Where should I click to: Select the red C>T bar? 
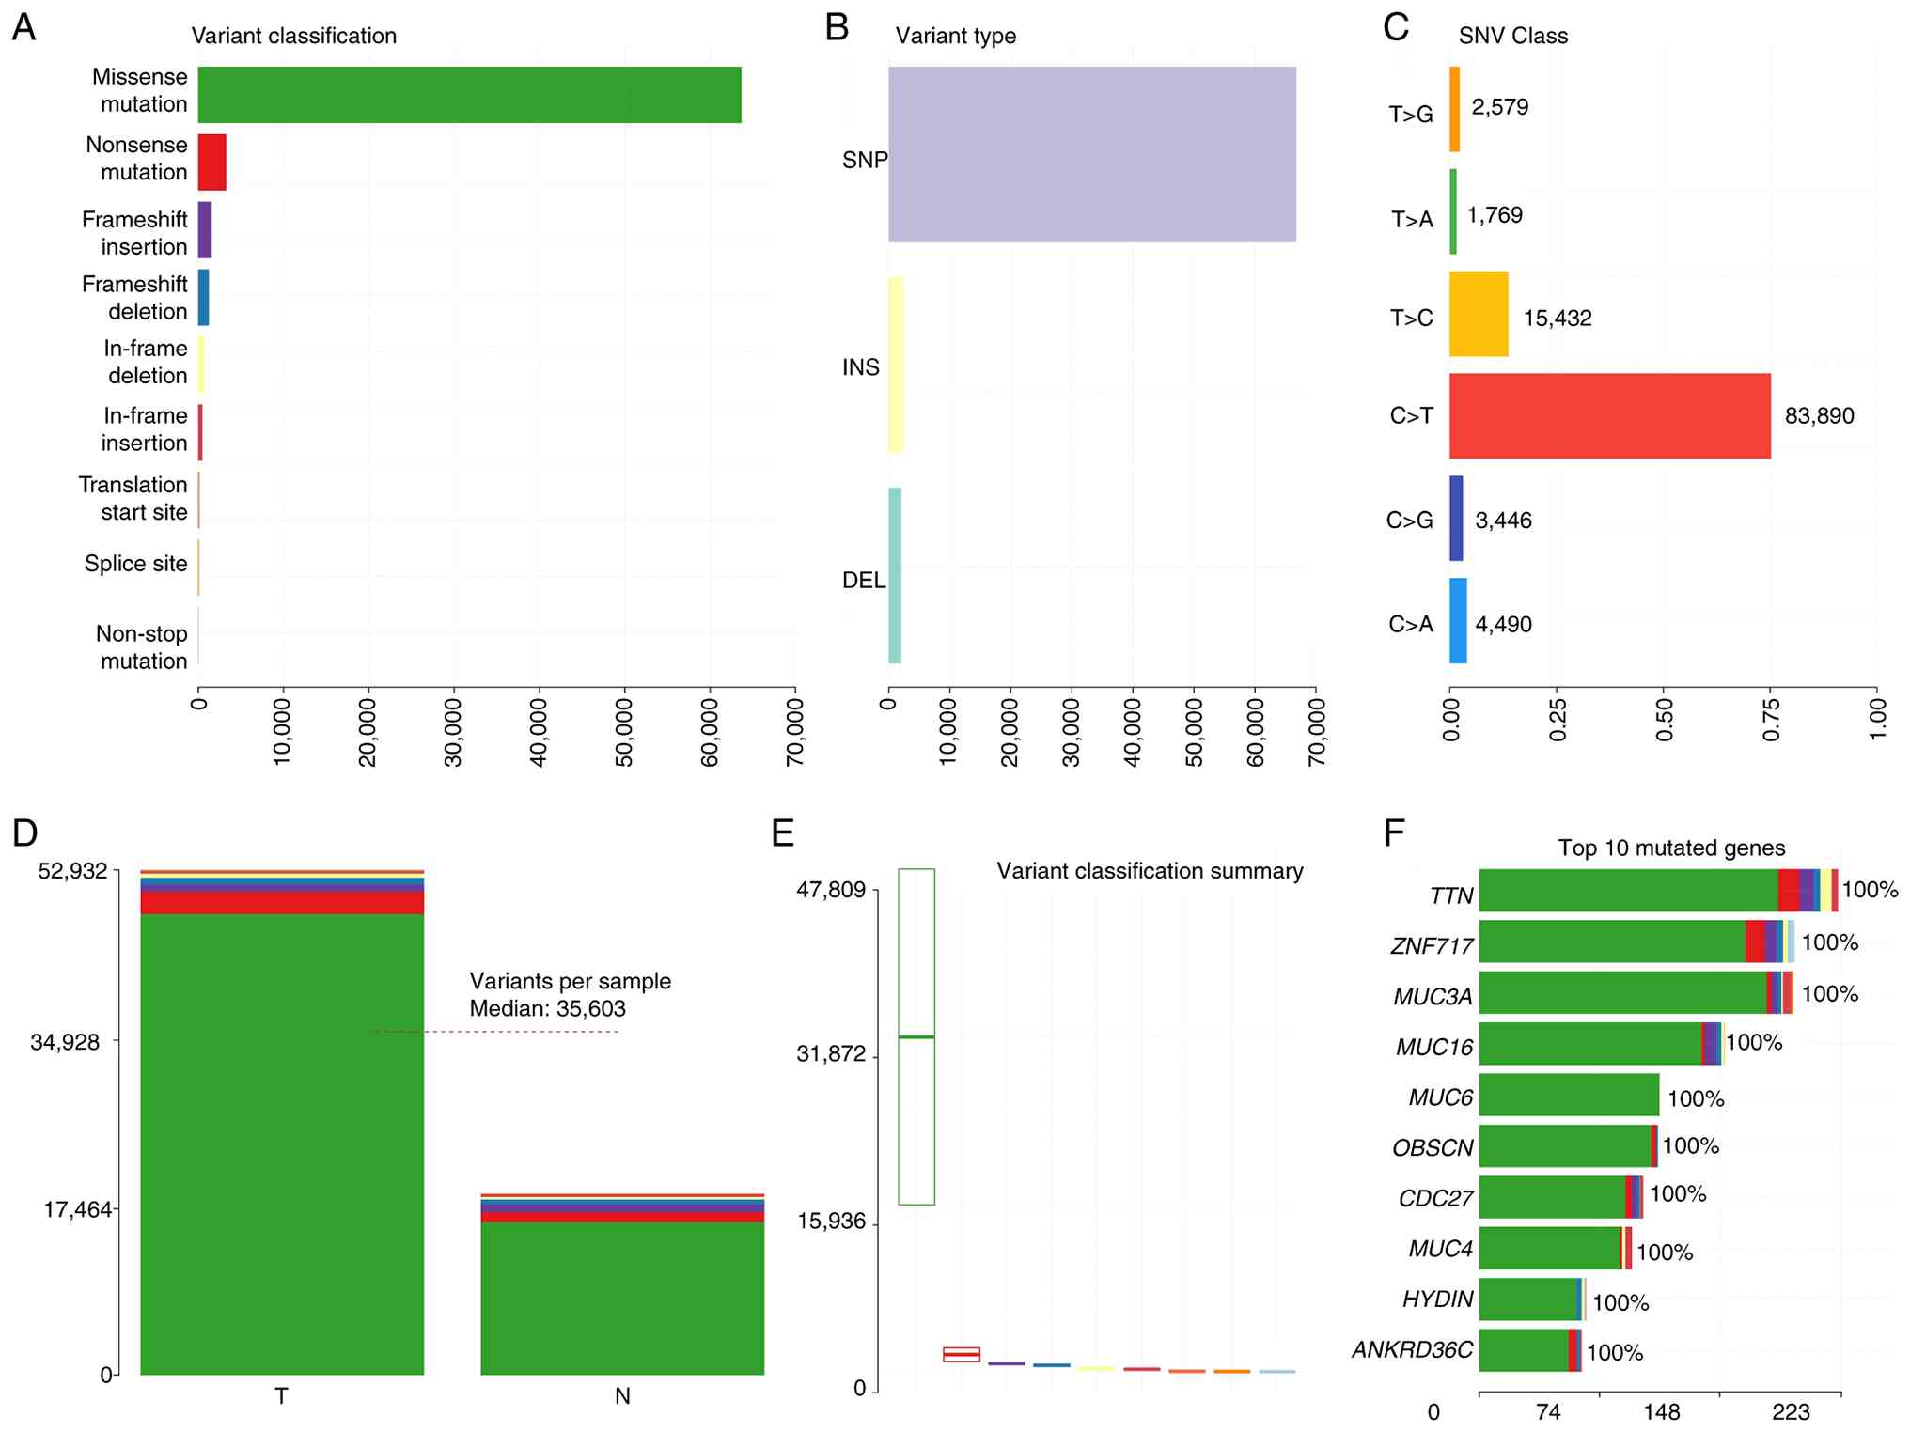1609,416
